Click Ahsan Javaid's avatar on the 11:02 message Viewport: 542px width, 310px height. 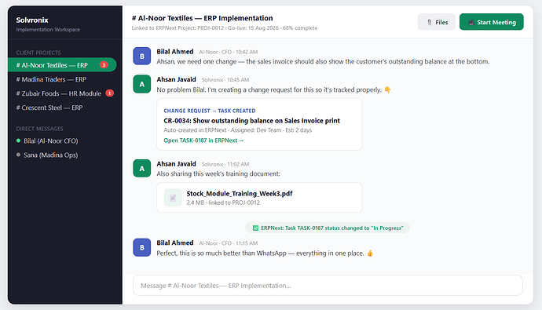pos(141,168)
